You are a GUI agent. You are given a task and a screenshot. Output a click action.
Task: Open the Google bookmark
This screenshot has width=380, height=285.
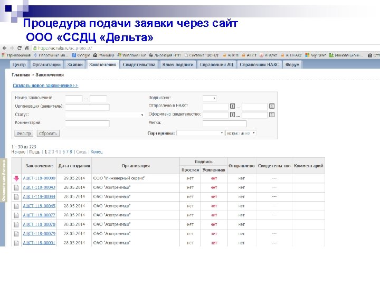(81, 55)
